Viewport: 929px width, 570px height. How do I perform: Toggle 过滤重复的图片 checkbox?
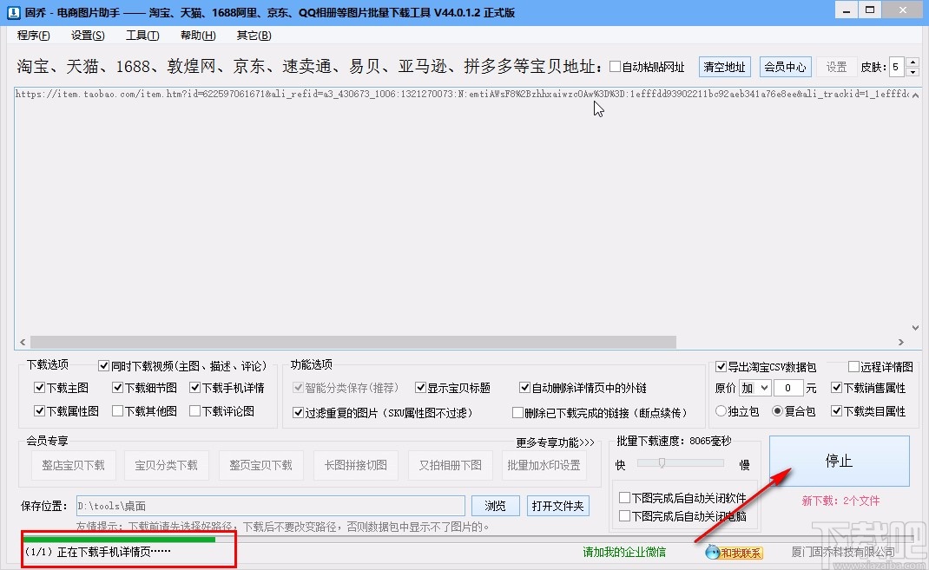(x=298, y=413)
